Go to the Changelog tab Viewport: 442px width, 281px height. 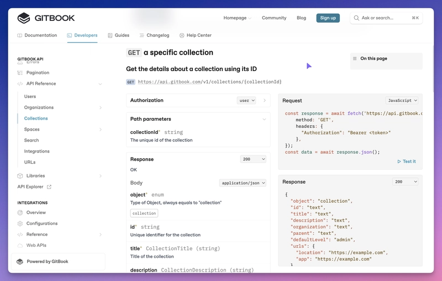click(x=155, y=35)
